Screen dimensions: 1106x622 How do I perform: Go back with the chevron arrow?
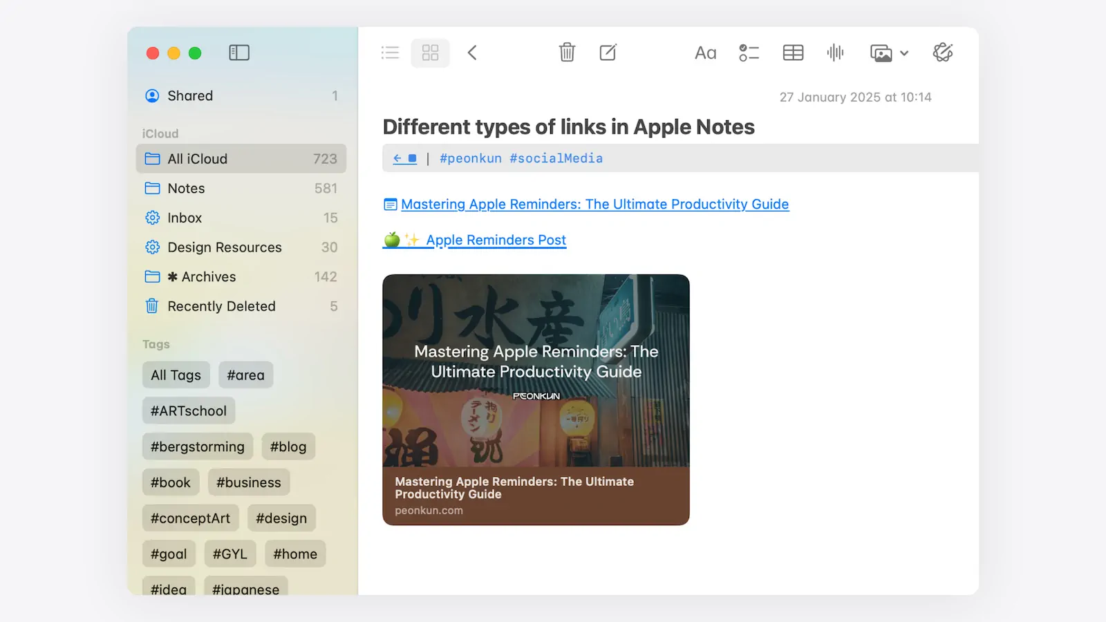click(x=472, y=53)
